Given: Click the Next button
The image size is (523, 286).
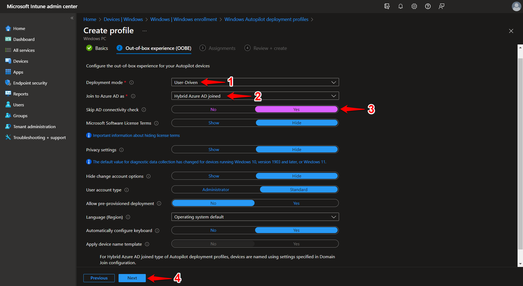Looking at the screenshot, I should coord(132,278).
